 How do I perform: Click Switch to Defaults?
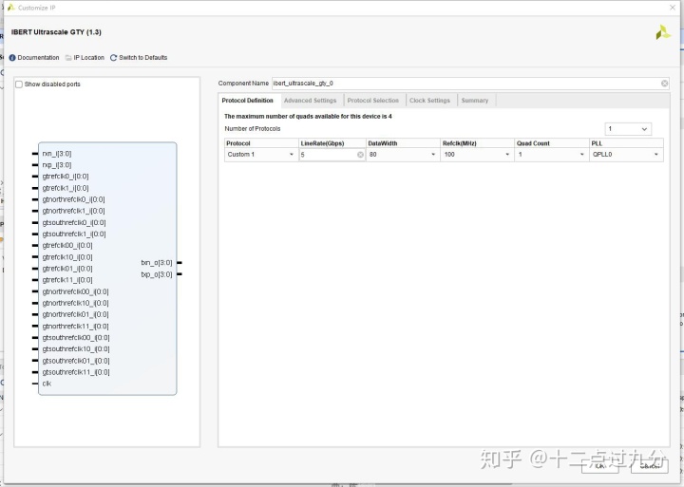pos(139,58)
